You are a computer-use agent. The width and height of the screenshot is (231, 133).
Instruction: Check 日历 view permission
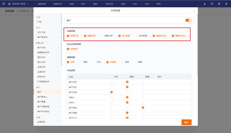coord(94,62)
